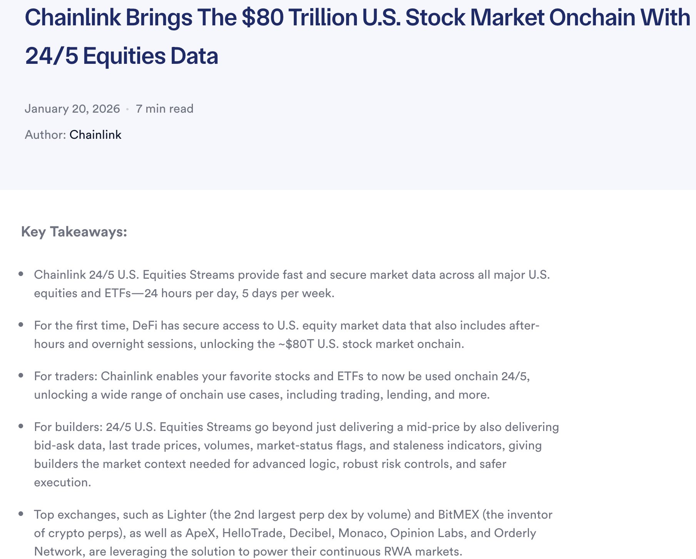Click the bullet marker beside 'For traders'
Screen dimensions: 696x559
21,376
